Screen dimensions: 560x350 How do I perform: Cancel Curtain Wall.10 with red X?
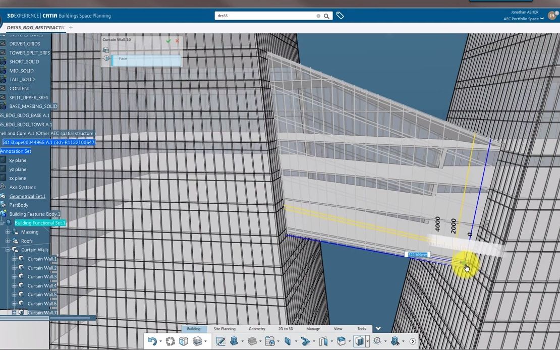[x=177, y=41]
